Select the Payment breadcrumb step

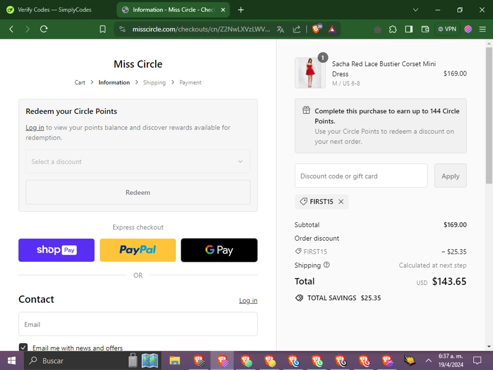190,83
